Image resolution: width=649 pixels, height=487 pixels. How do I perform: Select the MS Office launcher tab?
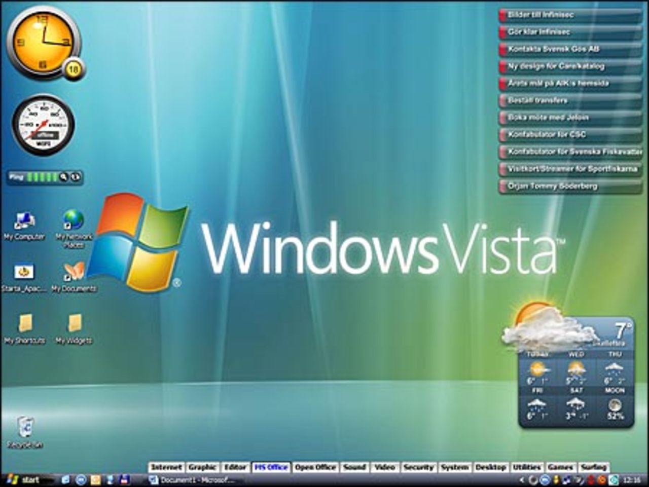point(271,467)
